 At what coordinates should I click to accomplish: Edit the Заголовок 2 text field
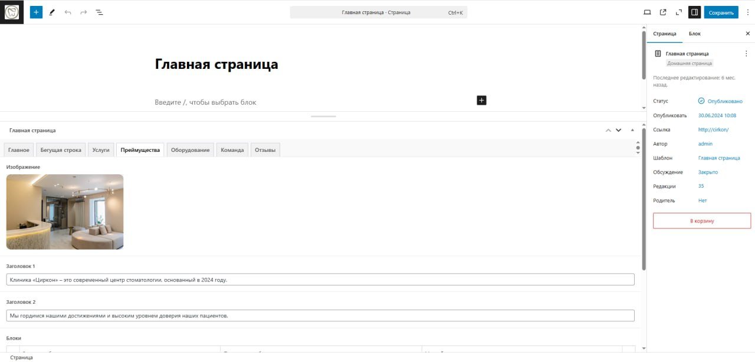tap(320, 315)
